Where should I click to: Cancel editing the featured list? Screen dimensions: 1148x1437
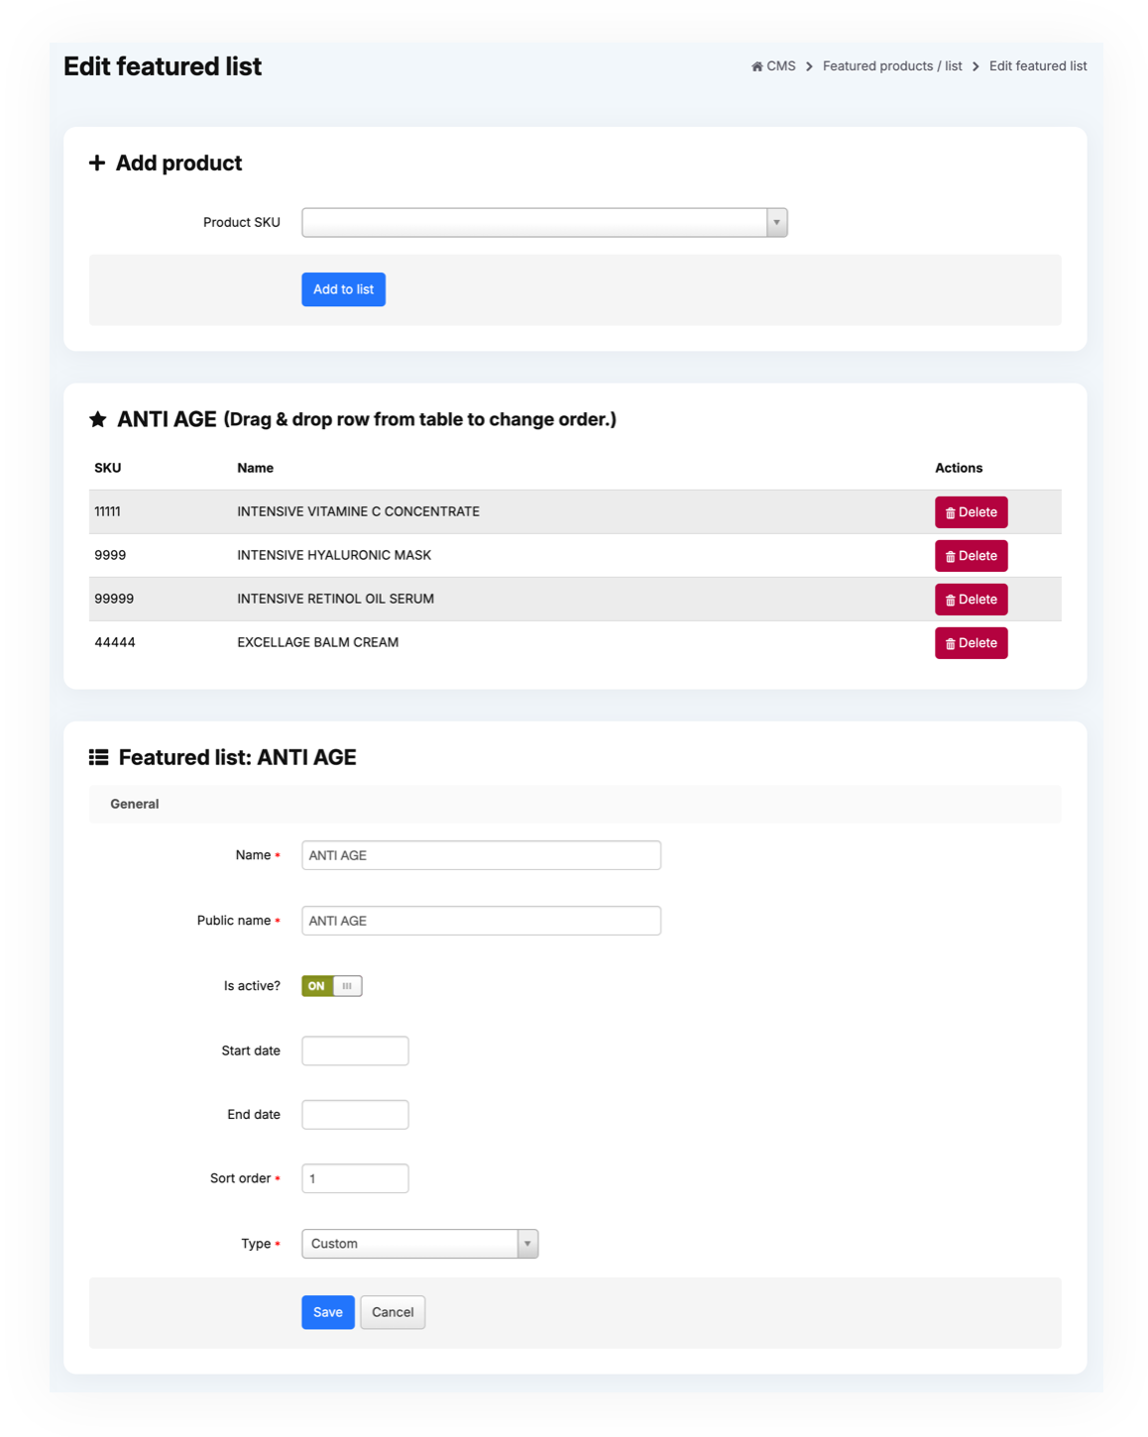(x=393, y=1312)
